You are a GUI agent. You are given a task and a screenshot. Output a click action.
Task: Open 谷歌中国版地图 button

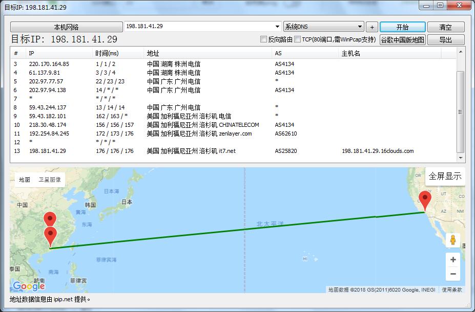(x=402, y=40)
